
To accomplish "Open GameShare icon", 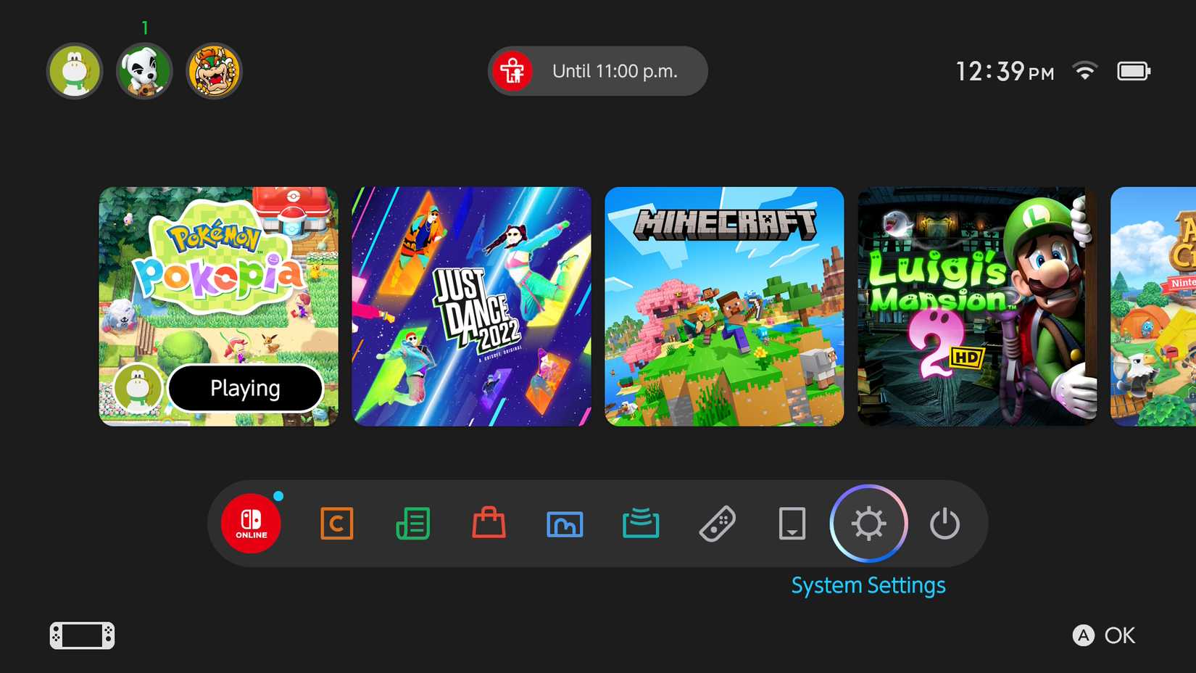I will click(641, 524).
